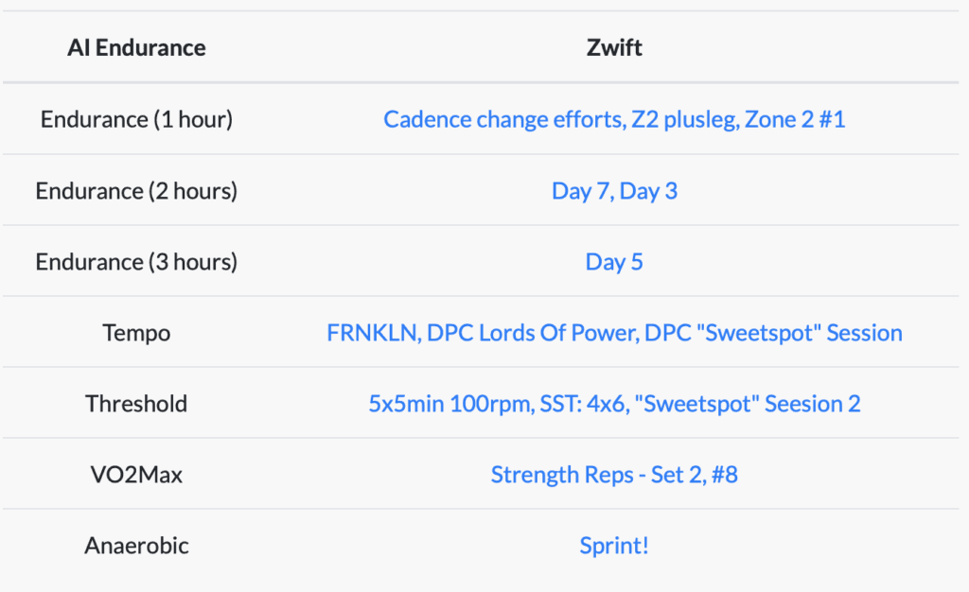Open the Sprint! anaerobic workout link

(x=614, y=546)
